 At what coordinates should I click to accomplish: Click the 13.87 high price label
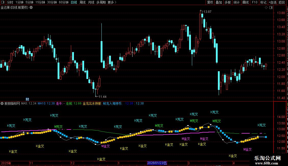(207, 12)
